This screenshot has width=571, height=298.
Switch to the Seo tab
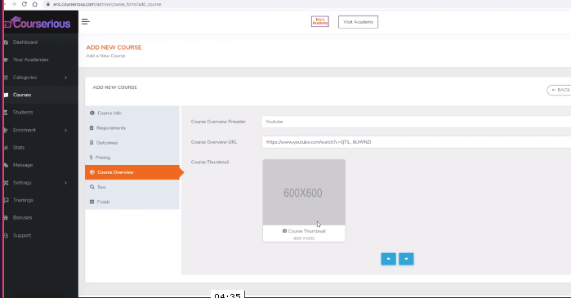[x=132, y=187]
